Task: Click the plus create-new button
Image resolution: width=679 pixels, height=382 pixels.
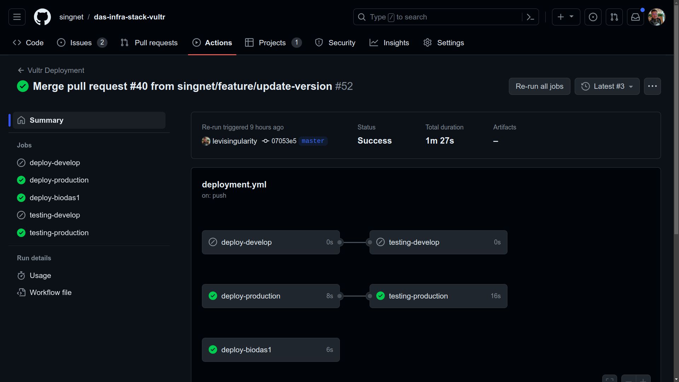Action: coord(561,17)
